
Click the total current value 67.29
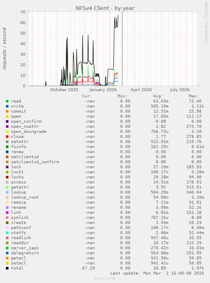coord(88,268)
